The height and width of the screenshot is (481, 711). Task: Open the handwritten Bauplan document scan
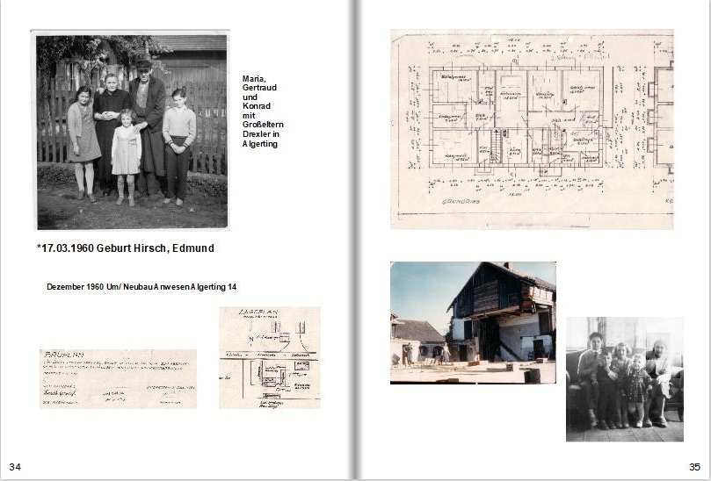pyautogui.click(x=118, y=378)
